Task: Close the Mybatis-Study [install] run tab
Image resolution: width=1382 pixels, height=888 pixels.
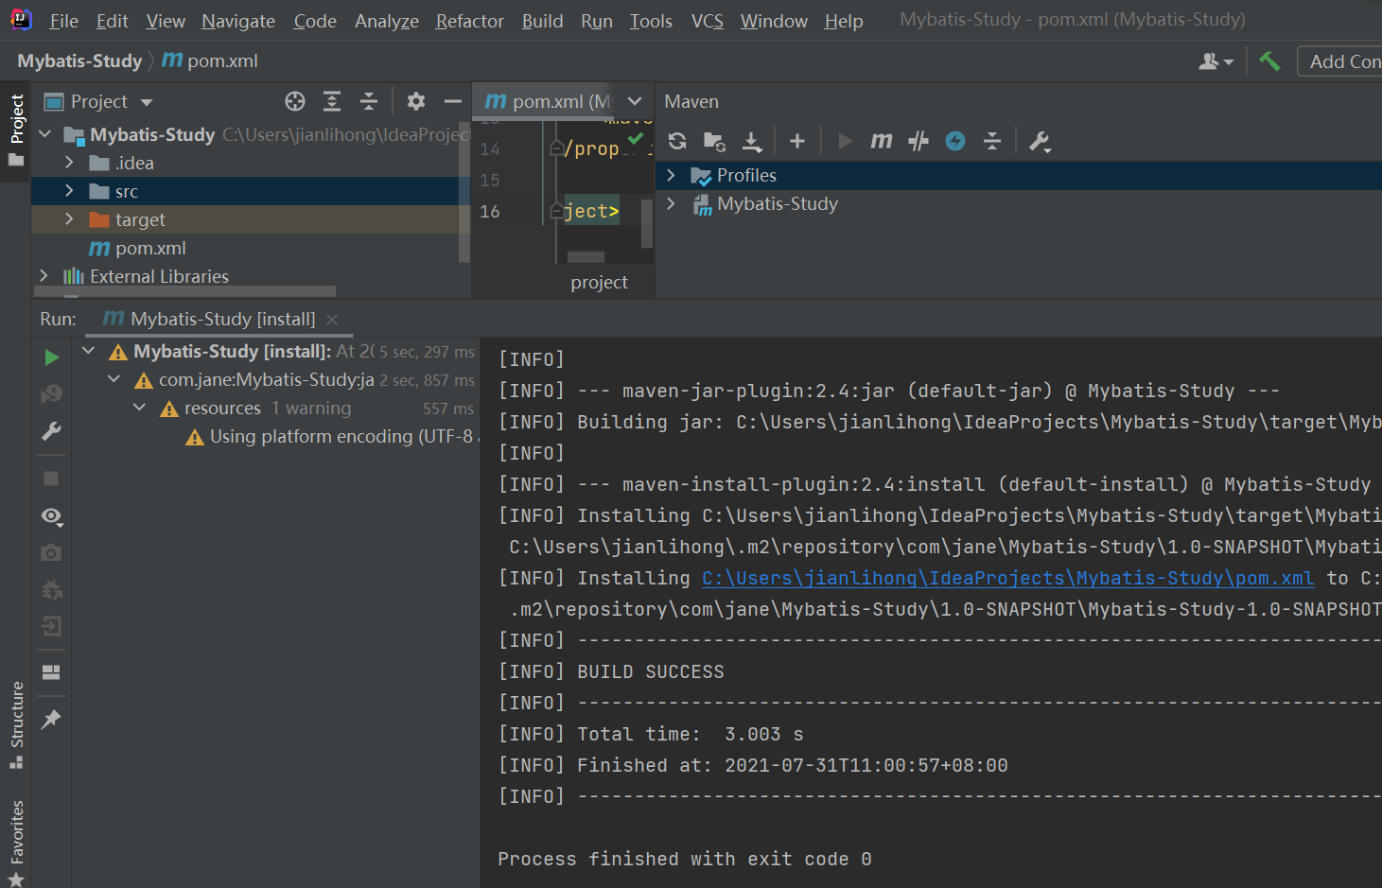Action: 332,320
